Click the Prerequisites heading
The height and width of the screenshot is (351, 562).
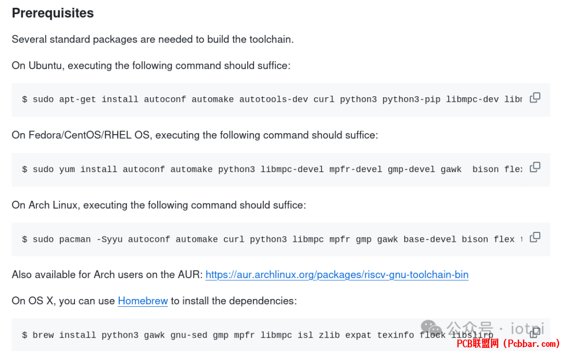tap(53, 13)
